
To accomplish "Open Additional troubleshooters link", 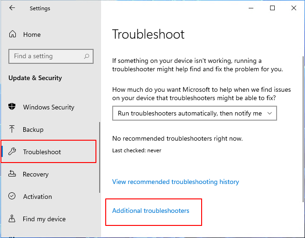I will coord(150,211).
